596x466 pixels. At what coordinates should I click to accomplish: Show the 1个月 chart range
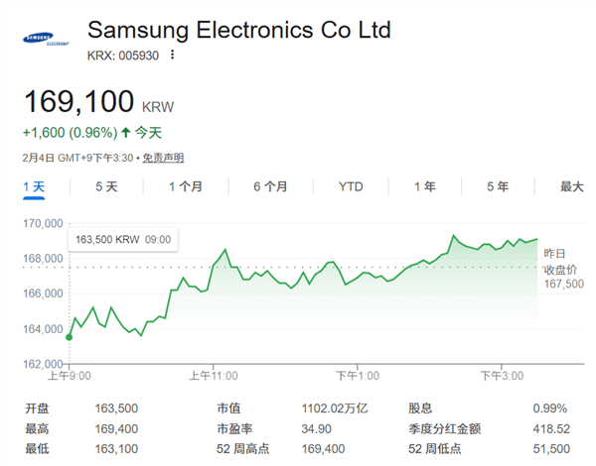(x=186, y=186)
